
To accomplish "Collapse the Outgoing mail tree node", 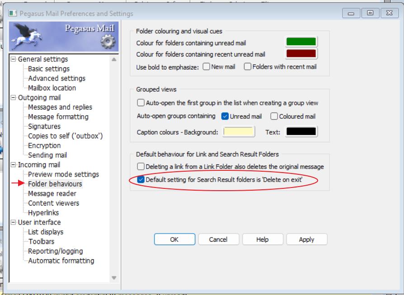I will click(13, 98).
